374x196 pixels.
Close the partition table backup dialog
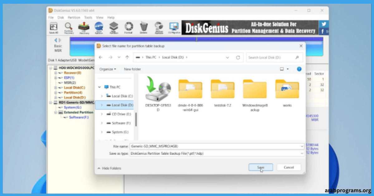pos(301,46)
